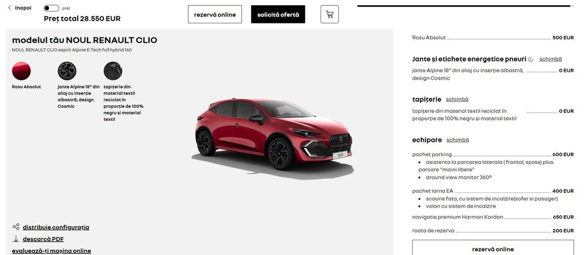Click the bottom rezervă online button
587x255 pixels.
pos(492,248)
